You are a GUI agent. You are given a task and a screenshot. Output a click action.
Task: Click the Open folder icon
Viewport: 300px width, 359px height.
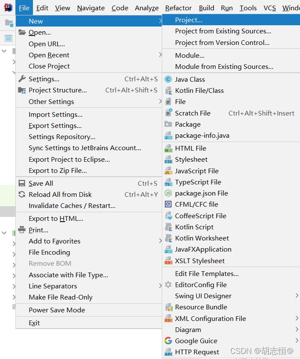point(22,32)
